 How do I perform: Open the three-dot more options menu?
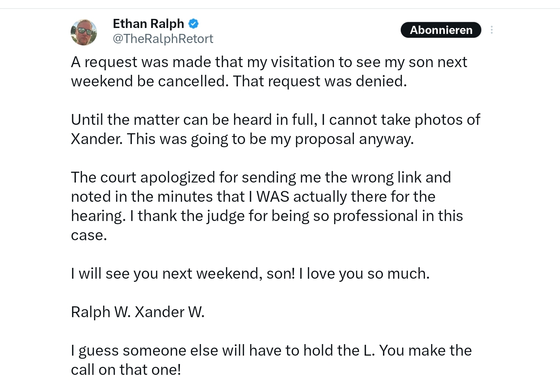[x=491, y=30]
